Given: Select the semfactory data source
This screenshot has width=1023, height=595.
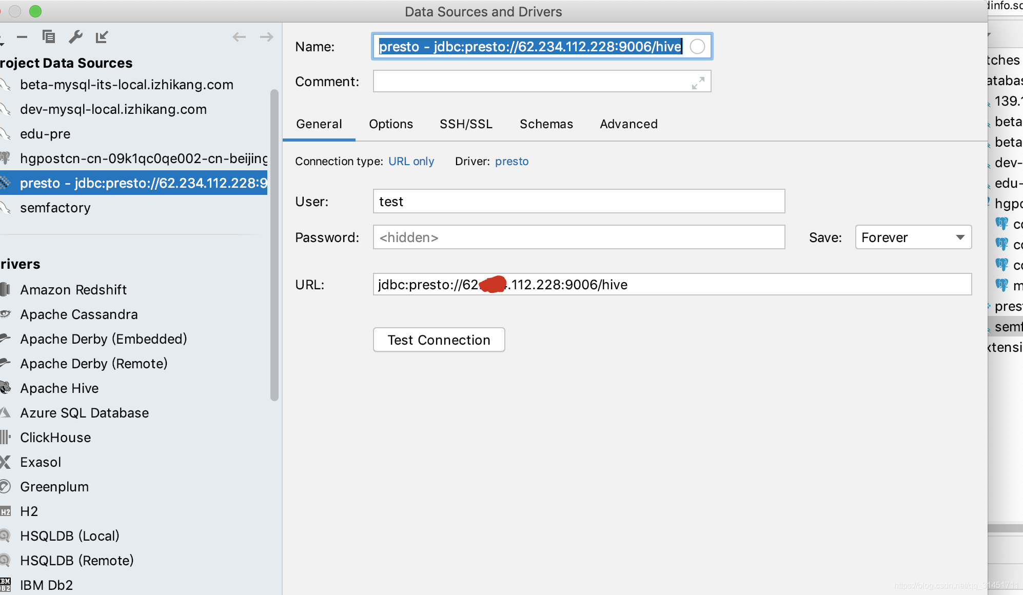Looking at the screenshot, I should pyautogui.click(x=55, y=208).
